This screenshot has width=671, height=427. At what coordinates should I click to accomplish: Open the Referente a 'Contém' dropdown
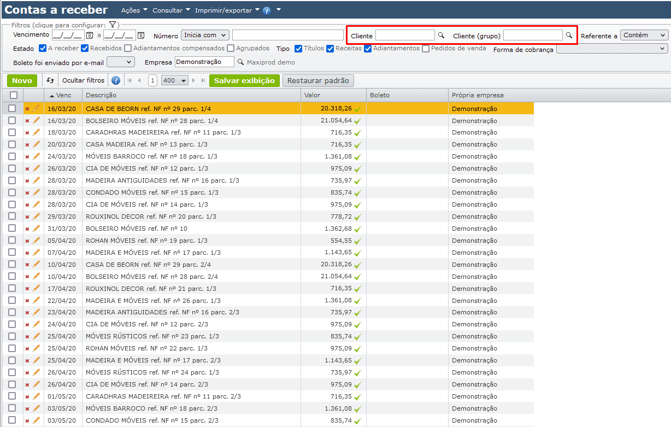[644, 35]
